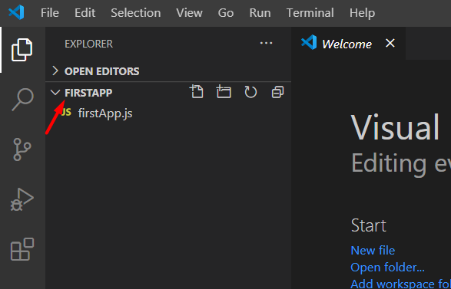451x289 pixels.
Task: Click the New File icon in FIRSTAPP header
Action: point(197,92)
